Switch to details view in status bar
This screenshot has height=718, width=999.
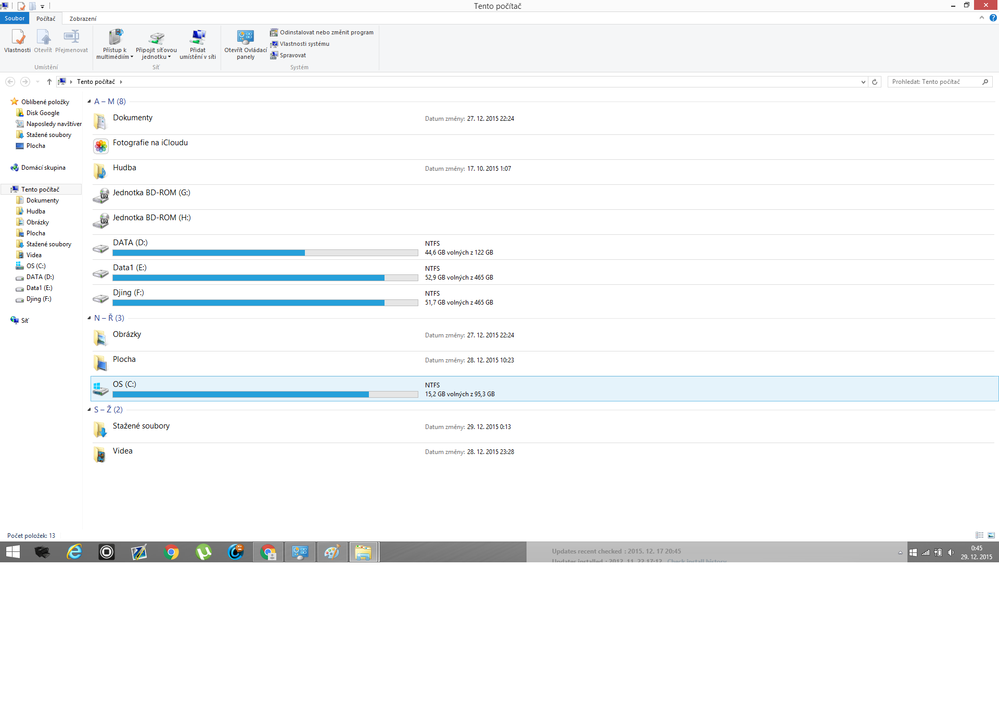[x=979, y=535]
